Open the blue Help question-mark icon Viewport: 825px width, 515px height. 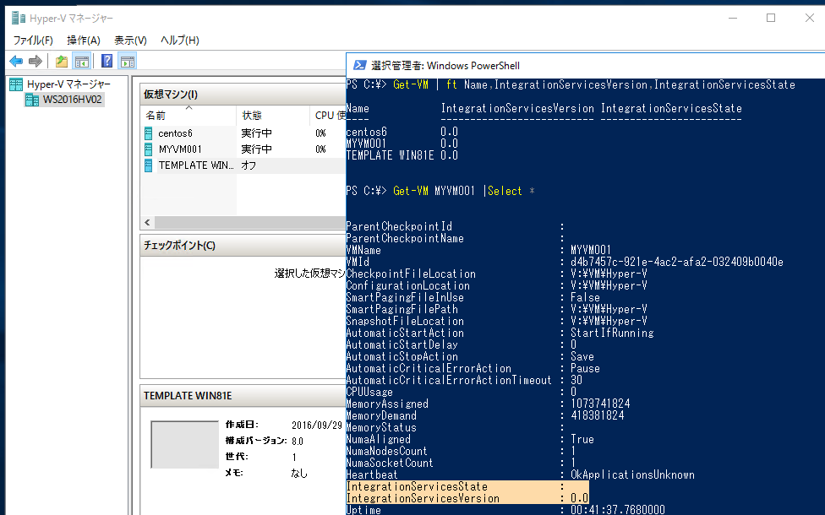(x=107, y=62)
